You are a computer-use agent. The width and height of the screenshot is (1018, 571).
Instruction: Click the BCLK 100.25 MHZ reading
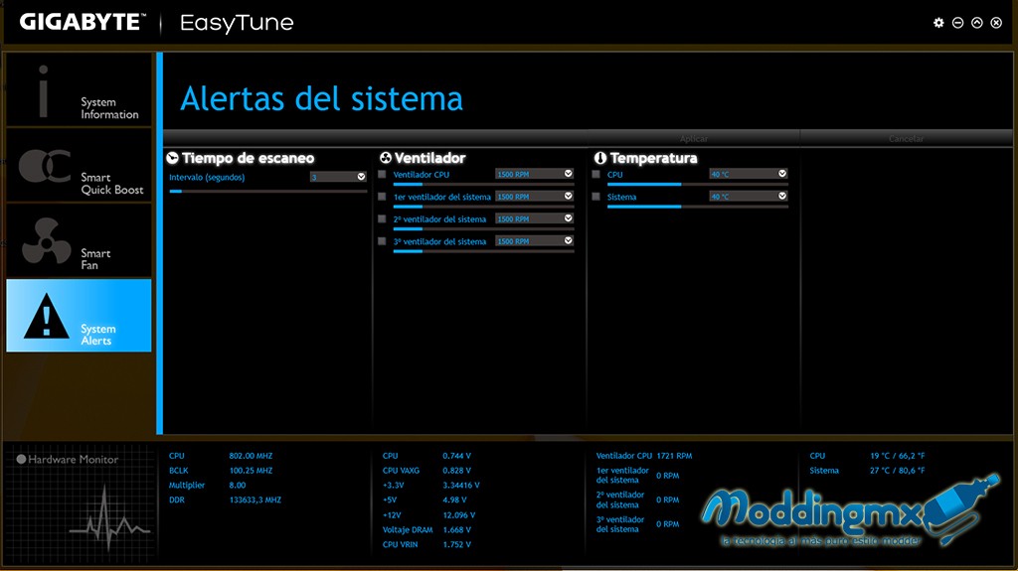(221, 471)
